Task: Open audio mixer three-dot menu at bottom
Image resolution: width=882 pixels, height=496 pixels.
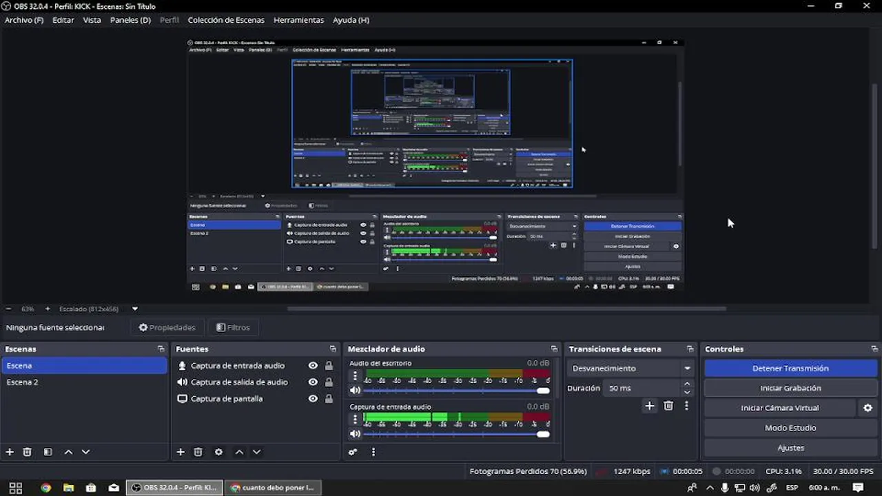Action: (x=373, y=452)
